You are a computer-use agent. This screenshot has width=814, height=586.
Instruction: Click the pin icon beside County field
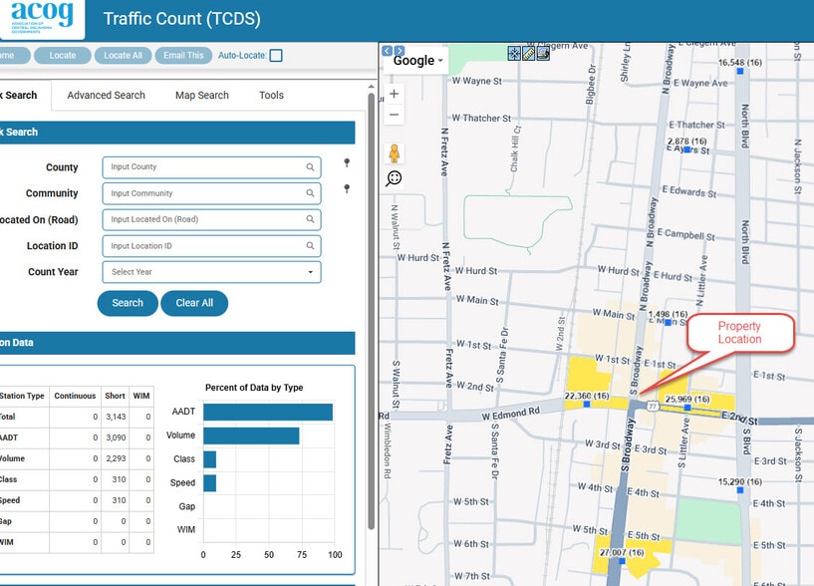[x=347, y=163]
